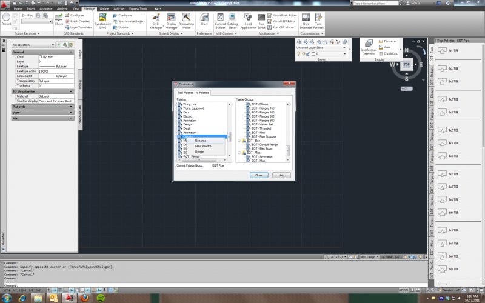Open the Home ribbon tab
The height and width of the screenshot is (303, 485).
click(18, 8)
